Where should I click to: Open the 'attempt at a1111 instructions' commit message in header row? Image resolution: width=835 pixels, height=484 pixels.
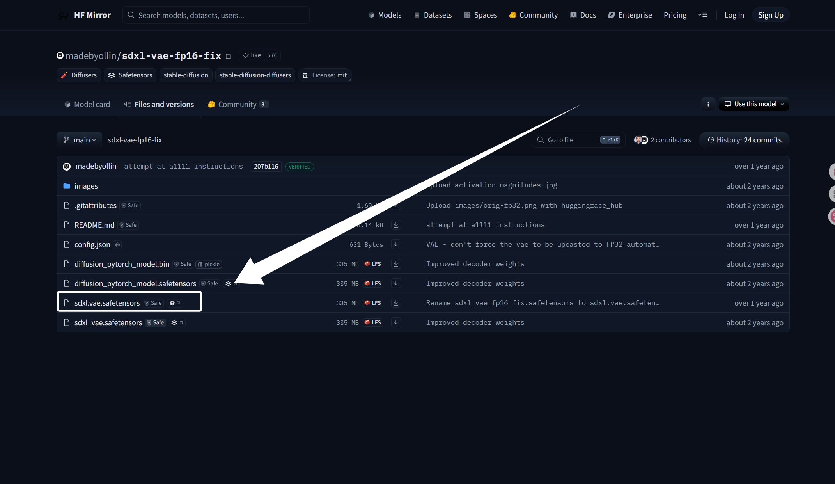[183, 166]
